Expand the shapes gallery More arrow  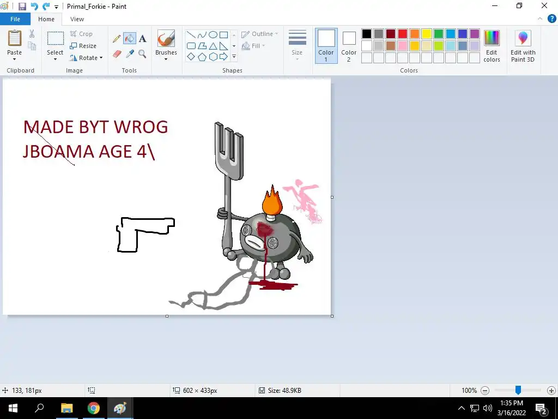234,57
